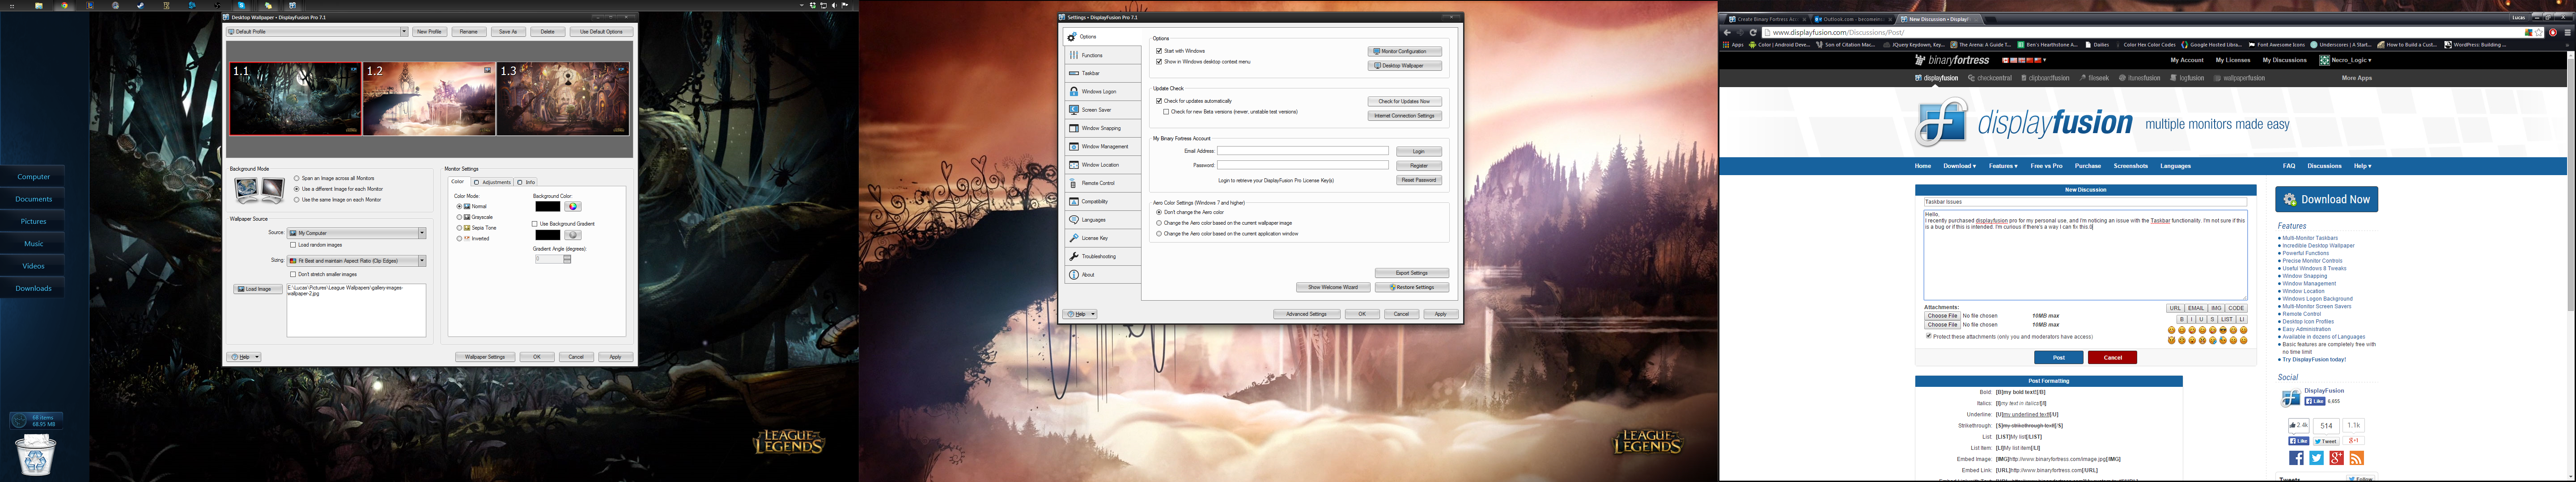Enable Check for new Beta versions
This screenshot has height=482, width=2576.
coord(1166,112)
